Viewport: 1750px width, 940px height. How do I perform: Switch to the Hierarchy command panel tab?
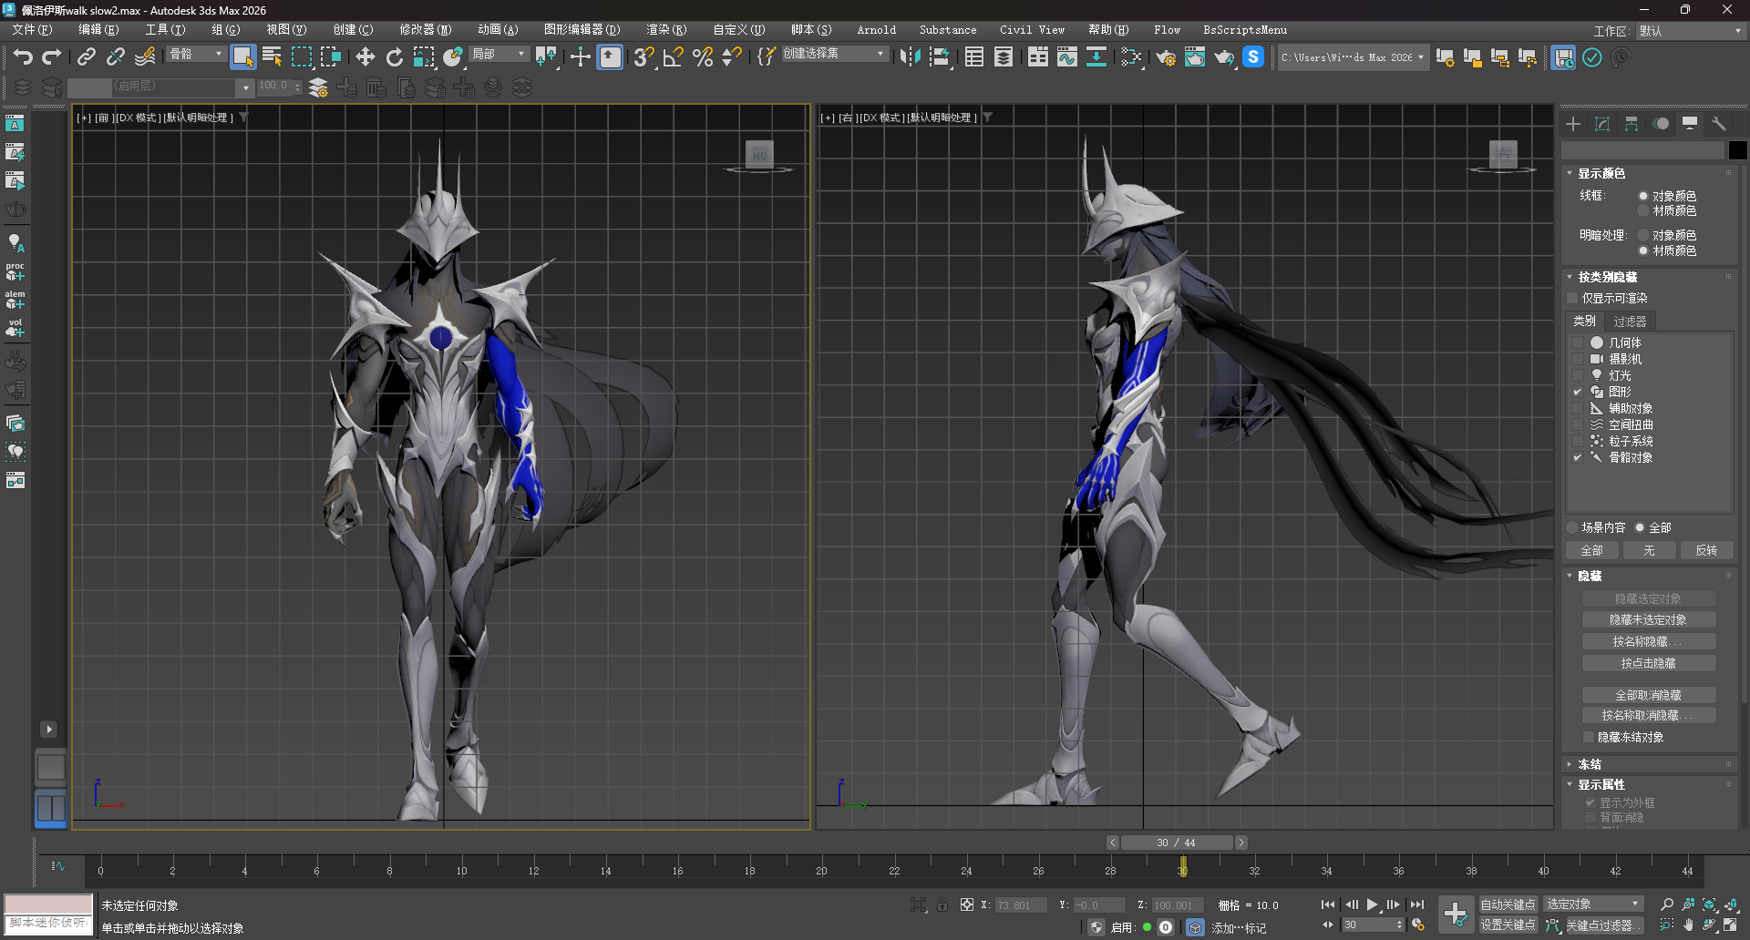(1632, 124)
